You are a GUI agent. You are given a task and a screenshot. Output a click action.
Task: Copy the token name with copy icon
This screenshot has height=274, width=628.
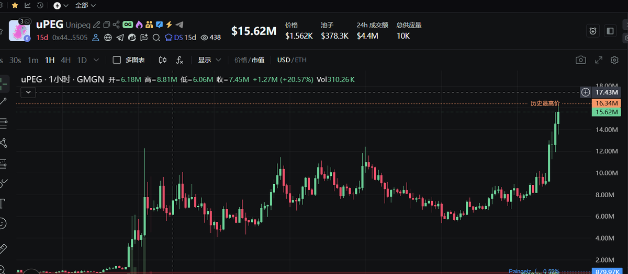click(x=106, y=25)
